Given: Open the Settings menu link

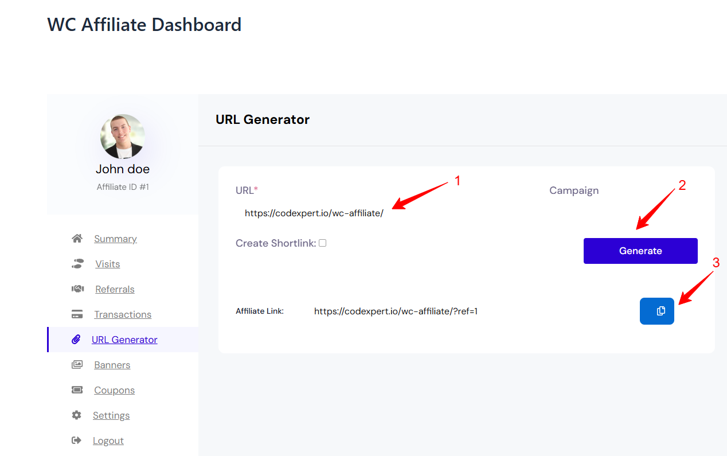Looking at the screenshot, I should 111,415.
